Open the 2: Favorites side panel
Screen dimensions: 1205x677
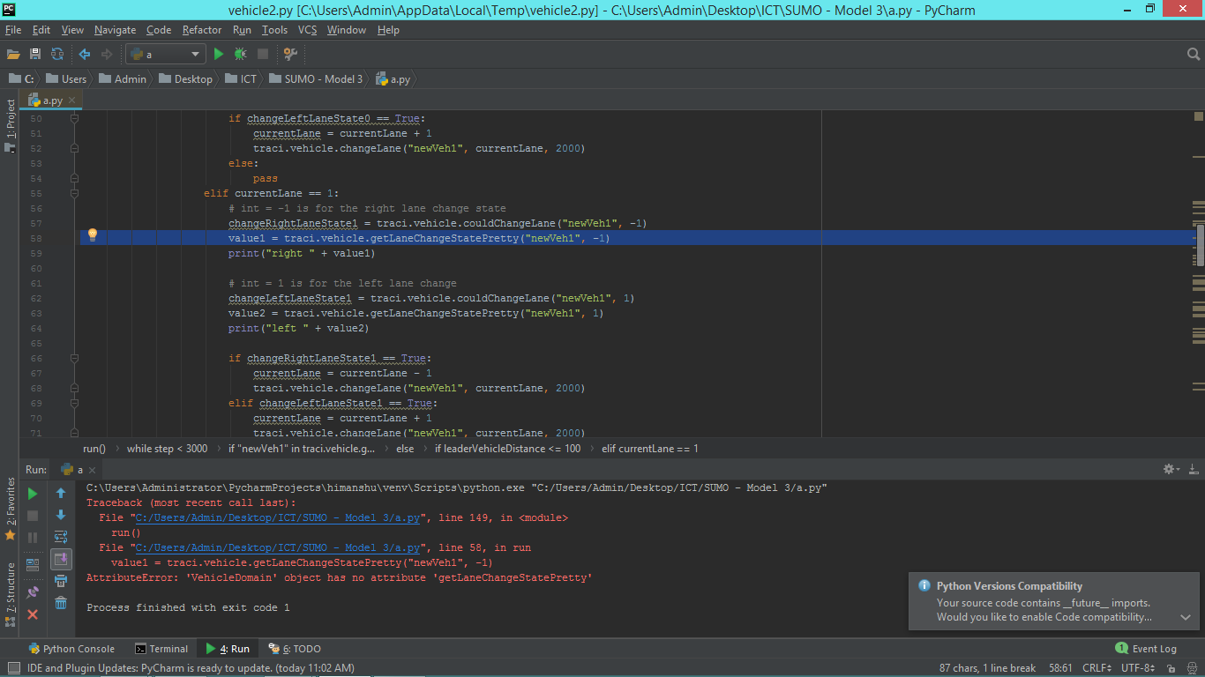(11, 509)
